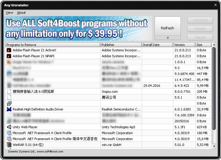Click Realtek Semiconductor publisher cell
The width and height of the screenshot is (221, 160).
121,109
